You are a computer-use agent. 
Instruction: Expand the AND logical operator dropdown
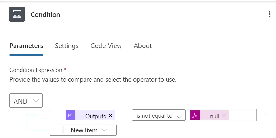pyautogui.click(x=26, y=101)
